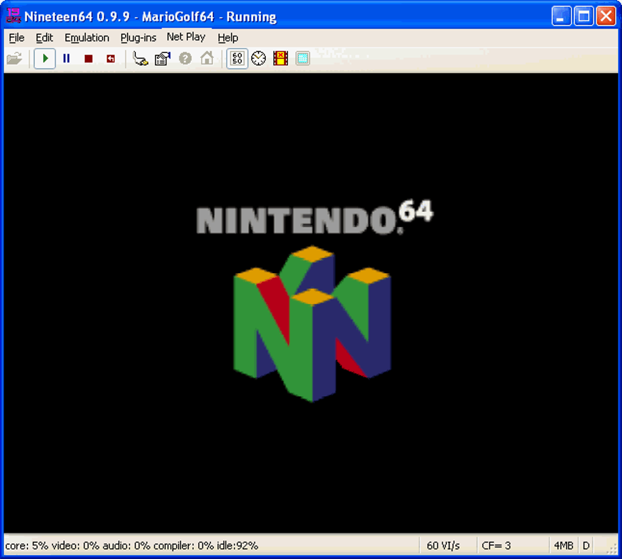This screenshot has width=622, height=559.
Task: Minimize the Nineteen64 window
Action: point(561,16)
